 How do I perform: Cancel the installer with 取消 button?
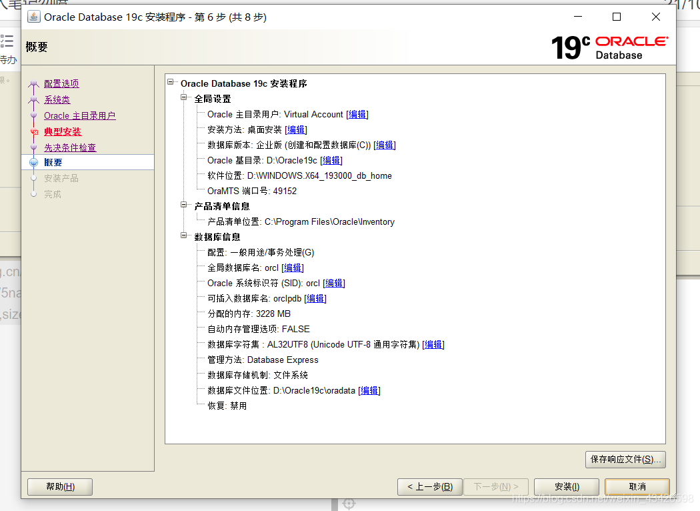tap(637, 487)
